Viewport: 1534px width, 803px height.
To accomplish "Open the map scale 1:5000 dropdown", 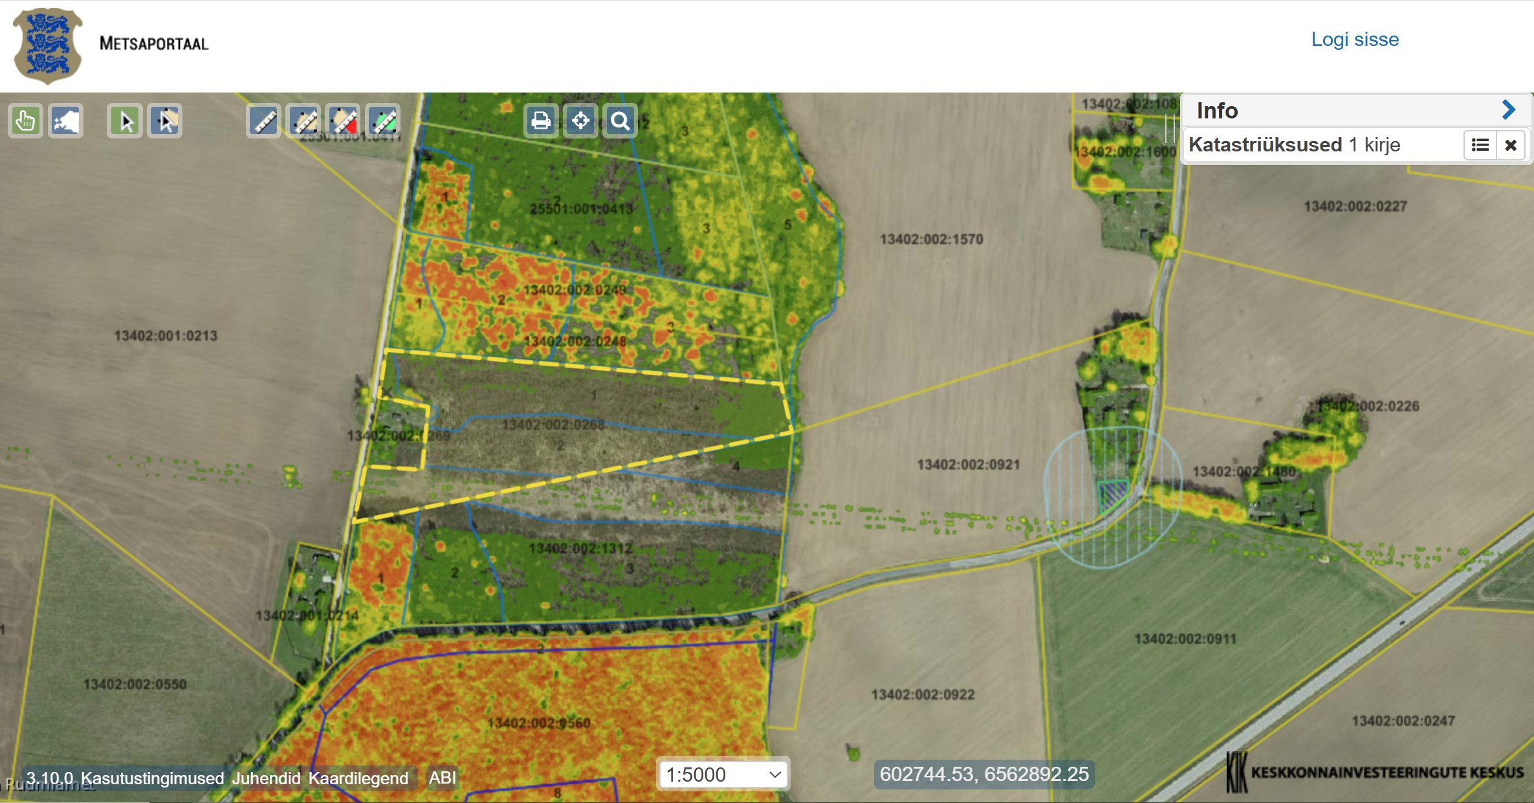I will (x=723, y=774).
